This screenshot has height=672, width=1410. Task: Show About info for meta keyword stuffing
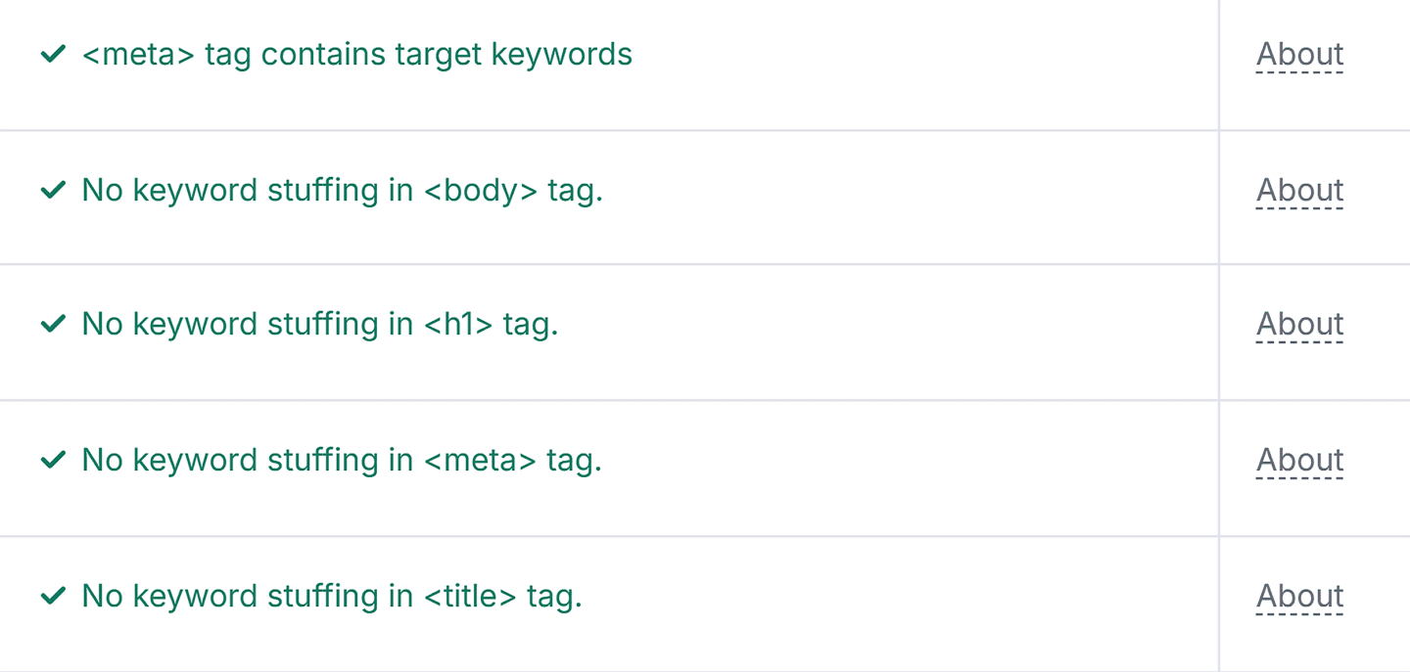tap(1299, 460)
